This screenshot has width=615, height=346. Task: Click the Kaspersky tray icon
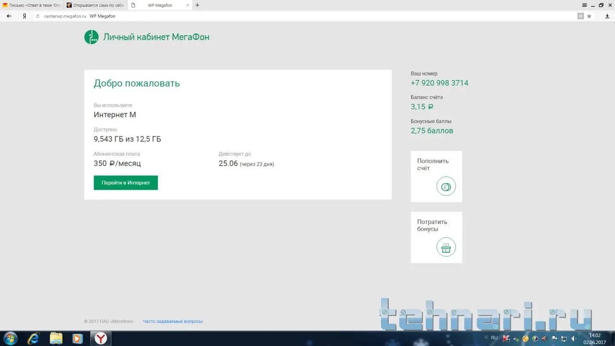tap(505, 338)
